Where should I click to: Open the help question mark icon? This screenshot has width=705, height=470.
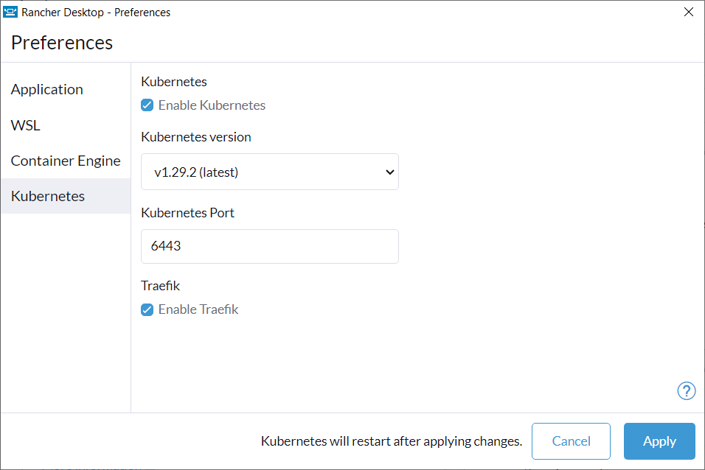(686, 391)
